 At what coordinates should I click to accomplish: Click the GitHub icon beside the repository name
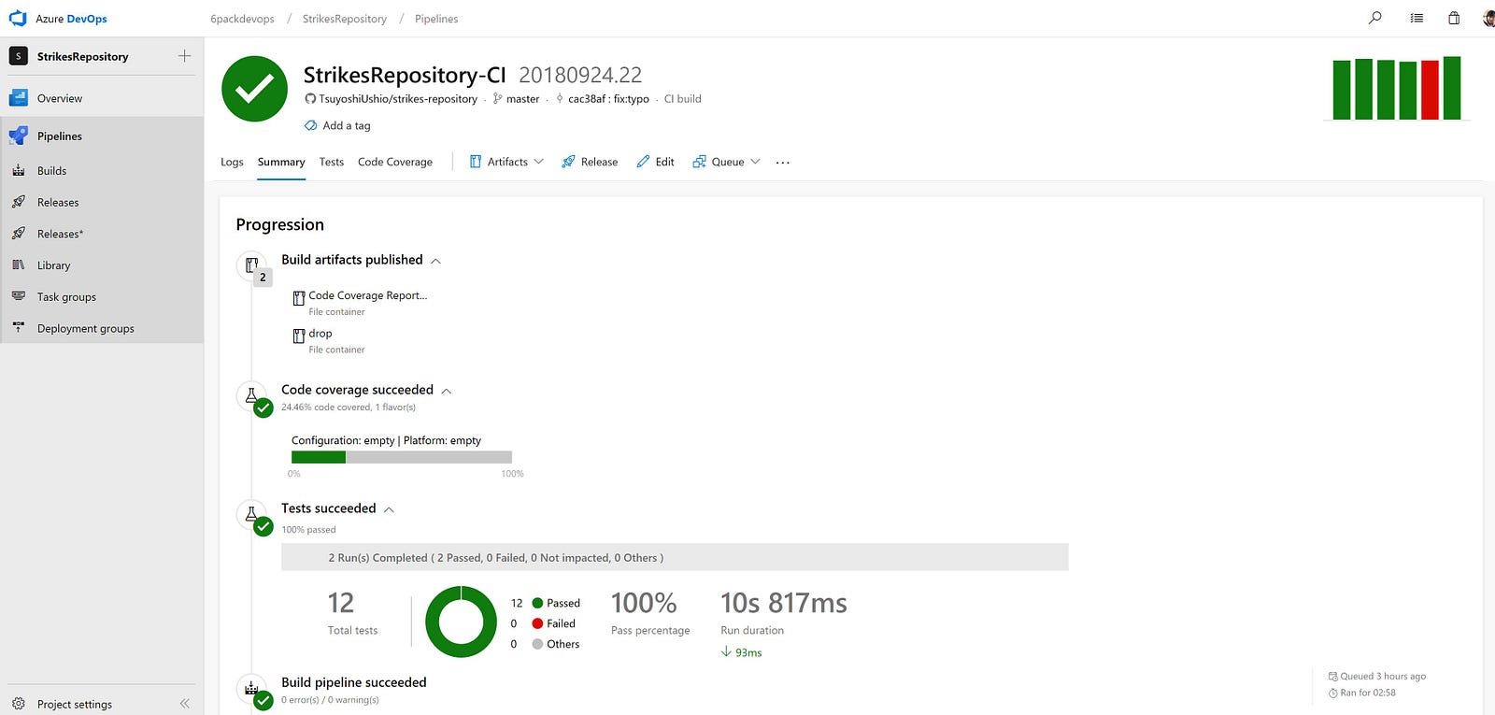pyautogui.click(x=310, y=98)
